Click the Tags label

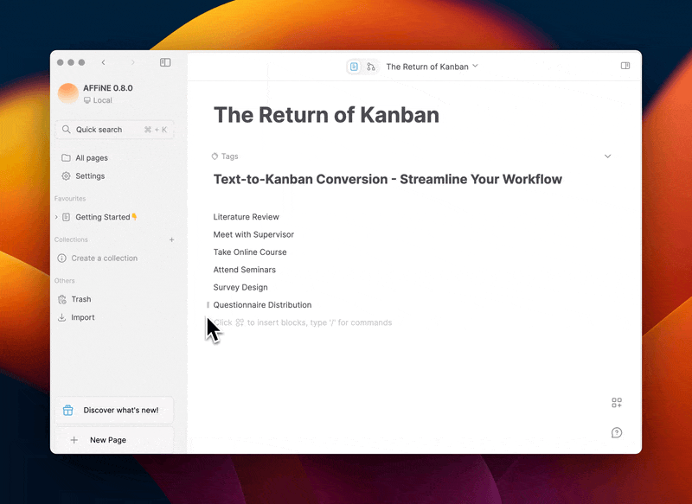229,156
